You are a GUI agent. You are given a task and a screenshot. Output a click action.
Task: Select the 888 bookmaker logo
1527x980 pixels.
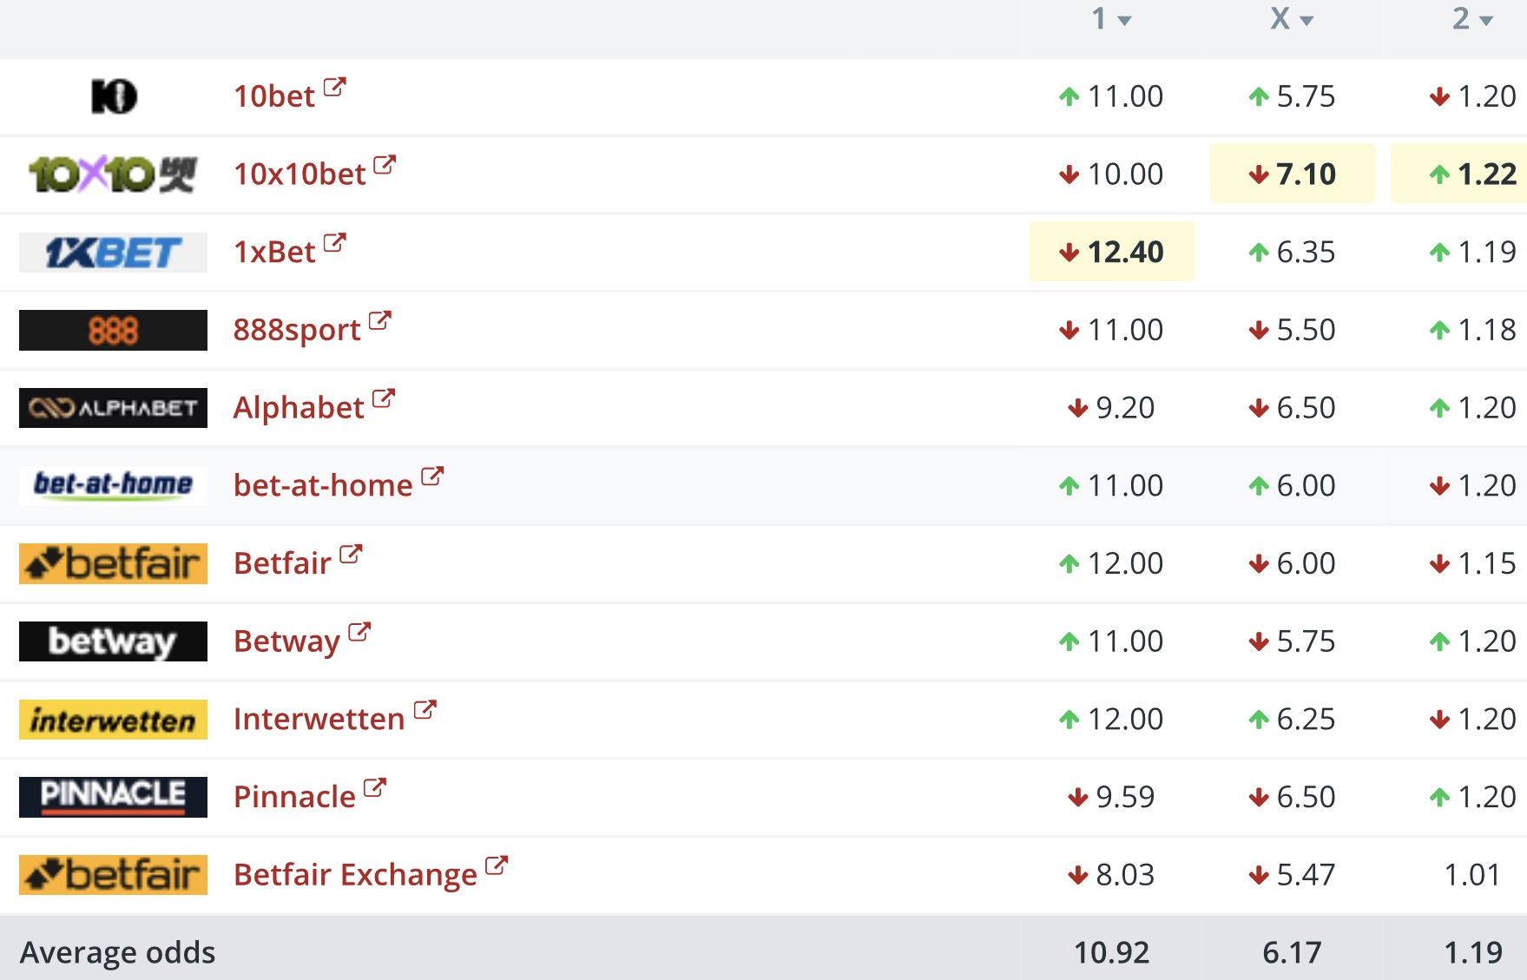pos(113,330)
